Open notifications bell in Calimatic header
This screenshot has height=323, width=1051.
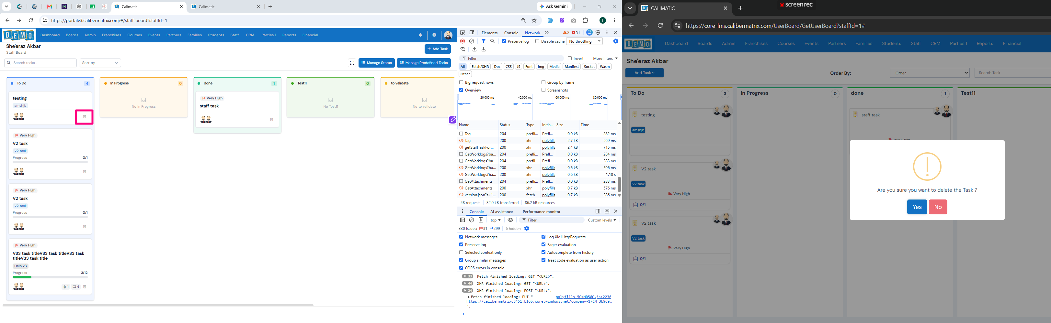point(420,35)
